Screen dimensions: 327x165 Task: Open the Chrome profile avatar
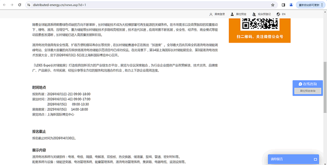pyautogui.click(x=291, y=5)
